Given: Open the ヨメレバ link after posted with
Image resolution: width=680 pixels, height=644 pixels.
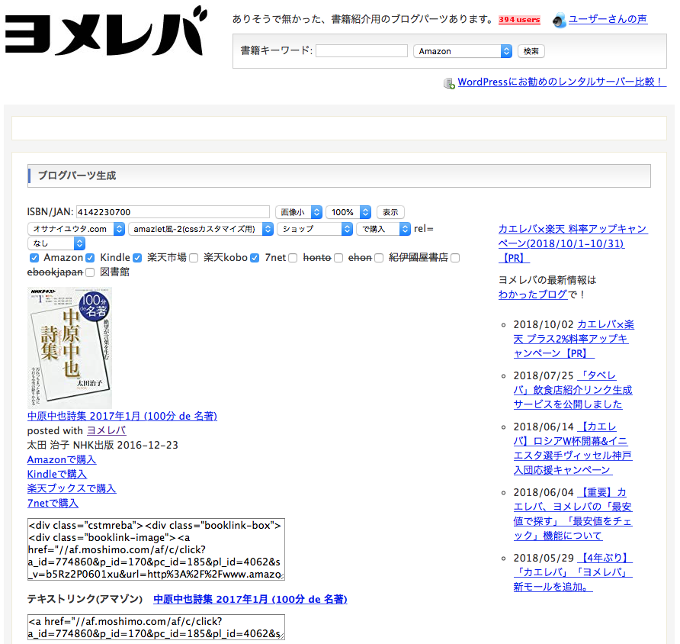Looking at the screenshot, I should (x=106, y=430).
